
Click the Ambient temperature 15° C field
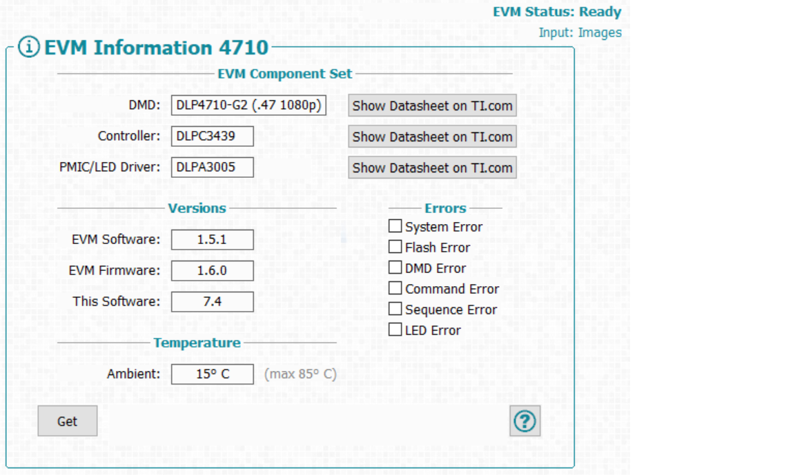click(213, 374)
